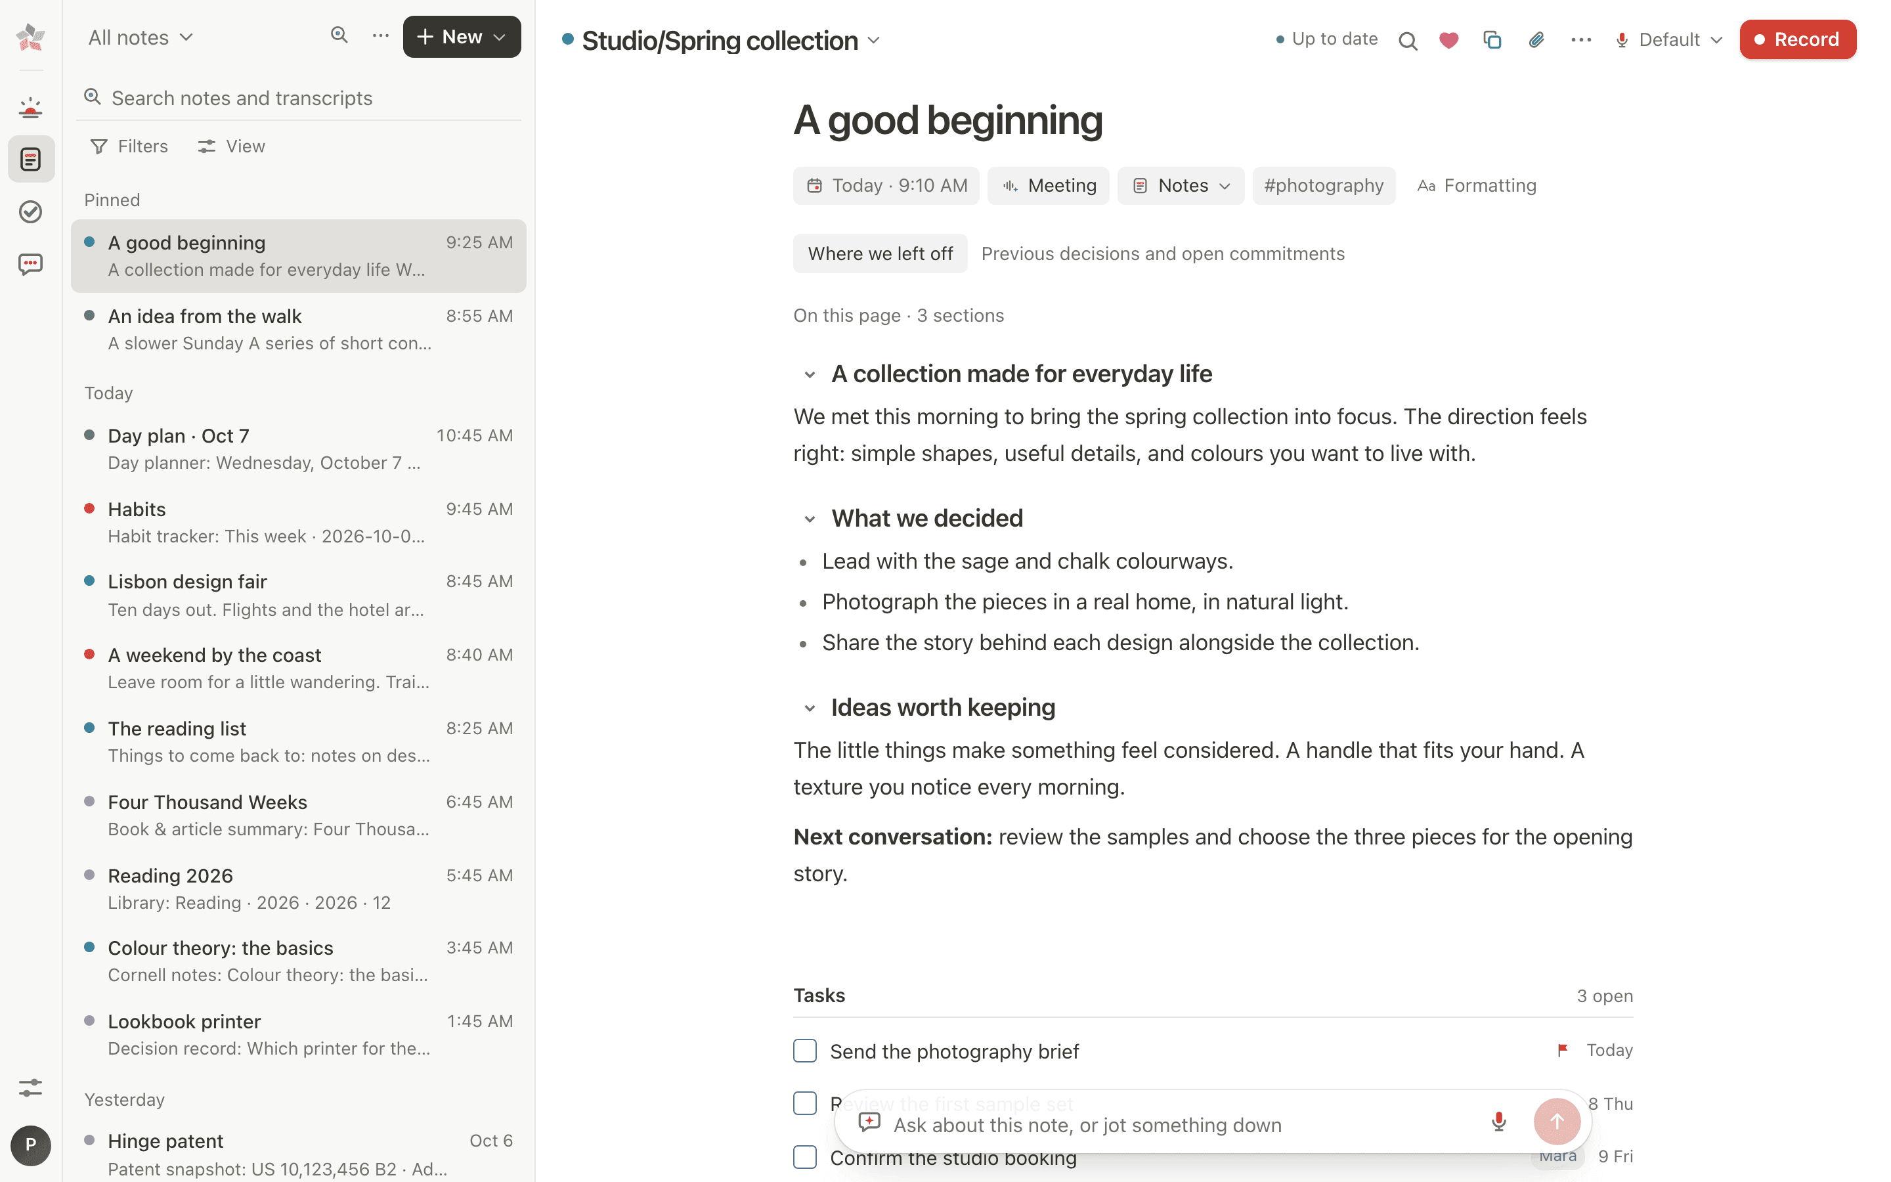Click the Meeting chip
This screenshot has height=1182, width=1891.
tap(1048, 186)
